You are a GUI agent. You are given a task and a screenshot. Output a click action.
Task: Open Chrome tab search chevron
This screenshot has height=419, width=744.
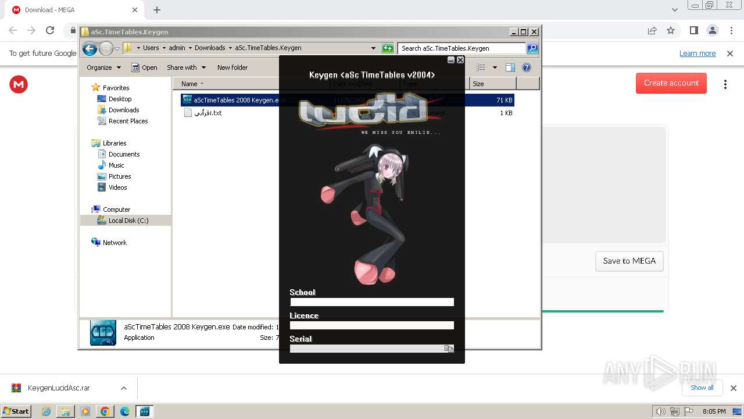coord(674,10)
